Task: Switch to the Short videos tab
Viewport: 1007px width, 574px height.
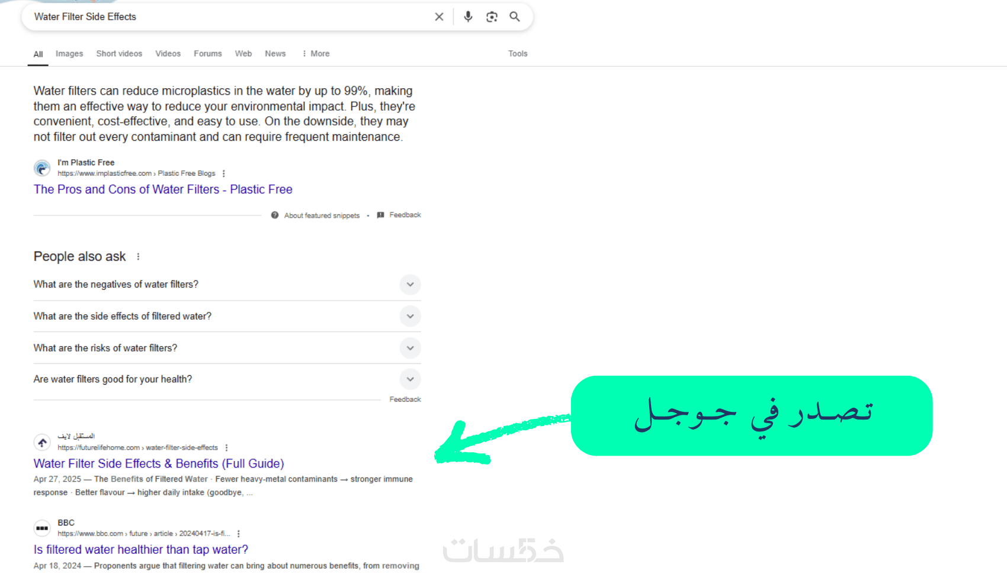Action: coord(119,53)
